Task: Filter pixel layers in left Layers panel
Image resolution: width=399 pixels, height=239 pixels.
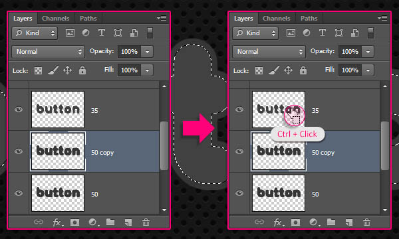Action: coord(70,33)
